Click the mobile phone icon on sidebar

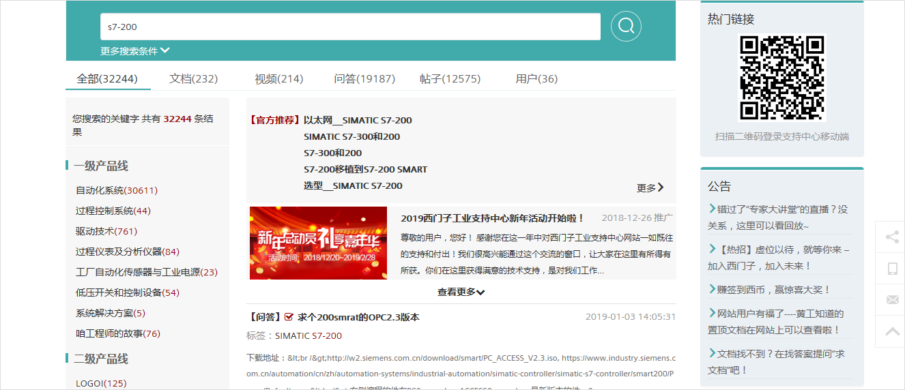click(x=891, y=269)
